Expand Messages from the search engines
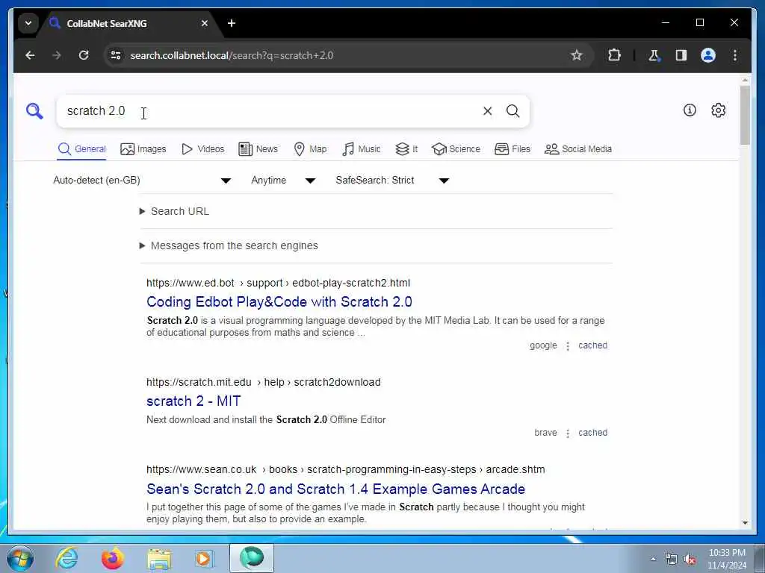 pyautogui.click(x=229, y=245)
